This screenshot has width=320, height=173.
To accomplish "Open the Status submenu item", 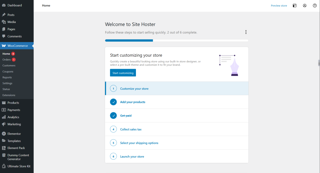I will click(x=6, y=89).
